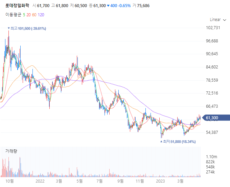
Task: Click the 최저 51,800 low marker
Action: point(178,142)
